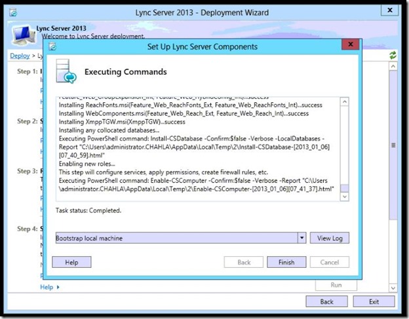The image size is (409, 319).
Task: Click the Lync Server computer monitor icon
Action: point(24,35)
